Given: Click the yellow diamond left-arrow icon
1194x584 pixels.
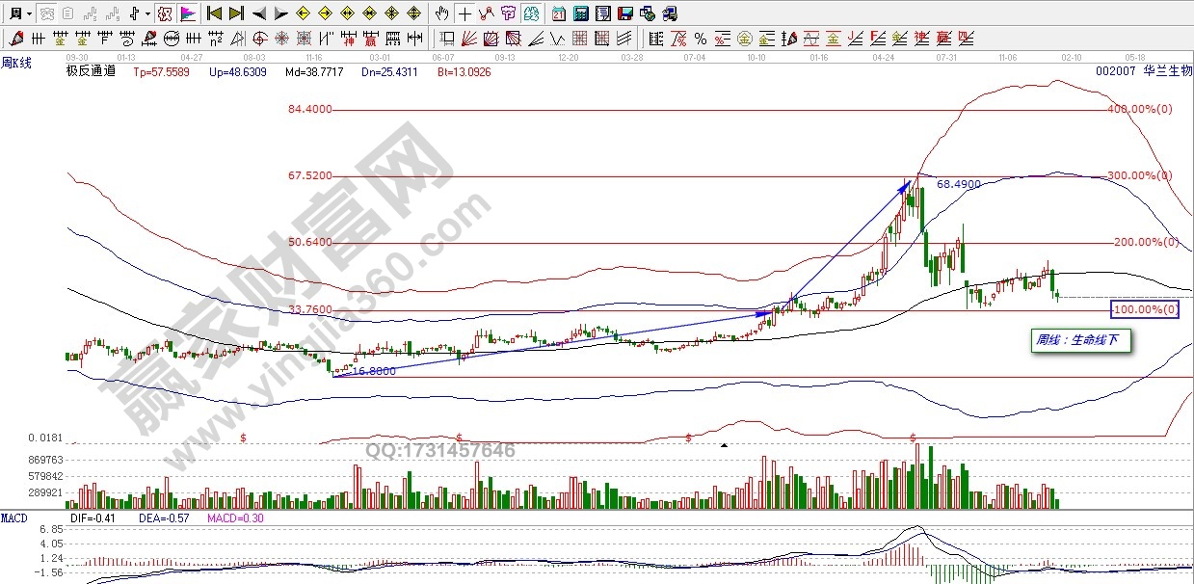Looking at the screenshot, I should coord(303,13).
